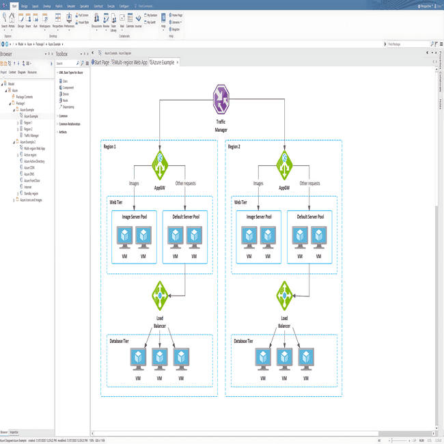Screen dimensions: 444x444
Task: Open the Home Page link
Action: (x=176, y=15)
